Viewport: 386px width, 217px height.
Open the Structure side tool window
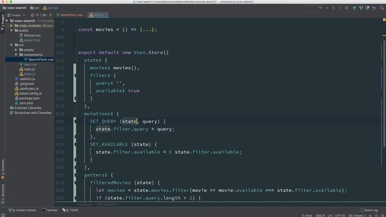(x=2, y=194)
